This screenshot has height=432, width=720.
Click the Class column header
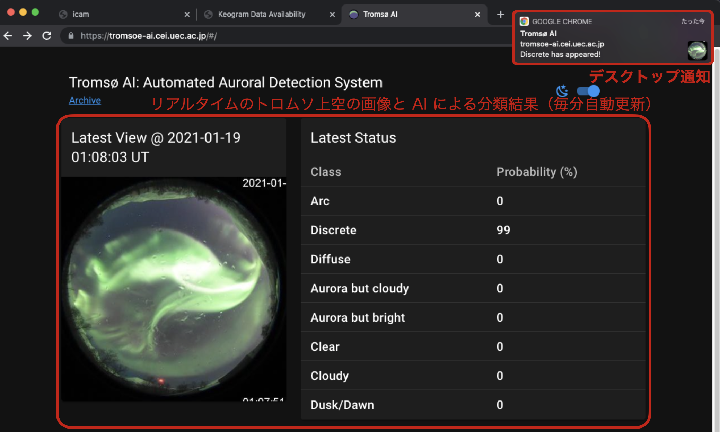(326, 172)
